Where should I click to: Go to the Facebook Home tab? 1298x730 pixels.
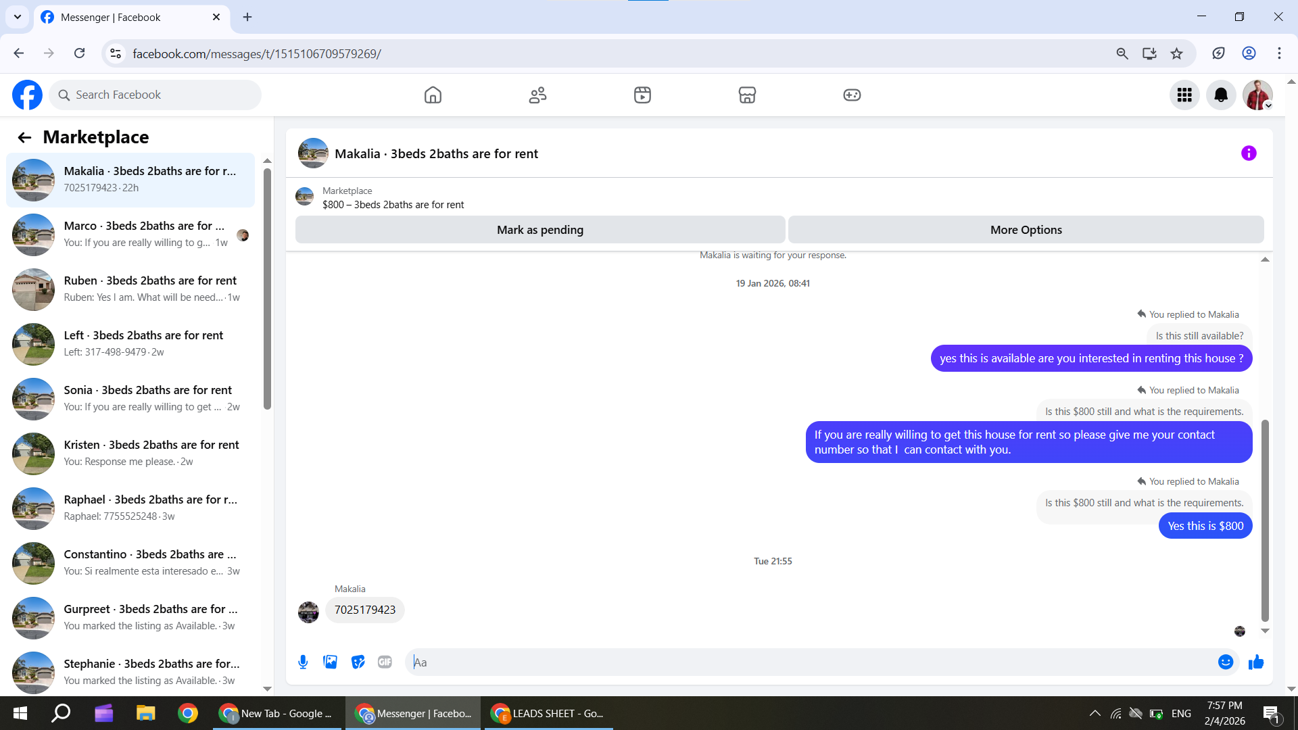433,95
